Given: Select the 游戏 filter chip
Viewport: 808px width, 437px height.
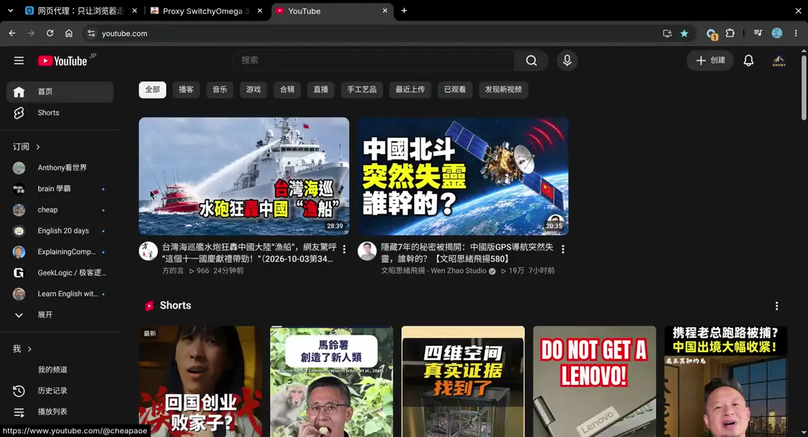Looking at the screenshot, I should pyautogui.click(x=253, y=89).
